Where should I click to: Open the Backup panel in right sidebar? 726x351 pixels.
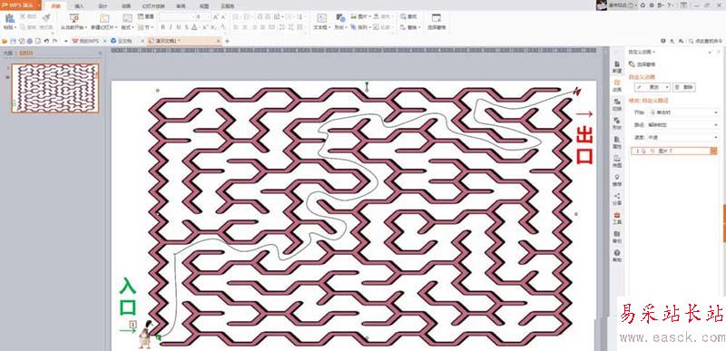tap(617, 238)
